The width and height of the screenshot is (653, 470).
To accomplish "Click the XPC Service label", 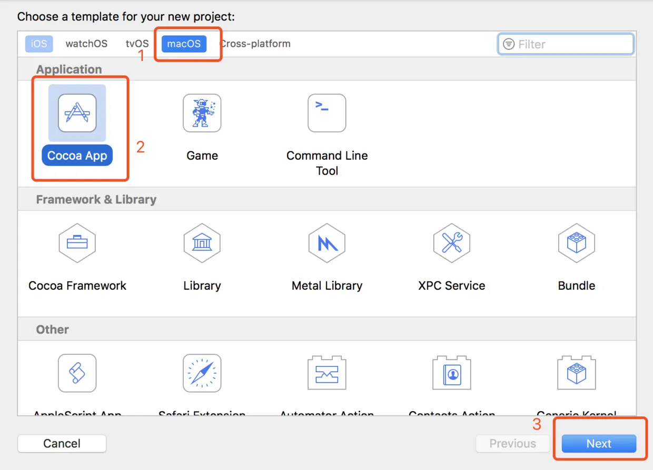I will click(x=452, y=285).
